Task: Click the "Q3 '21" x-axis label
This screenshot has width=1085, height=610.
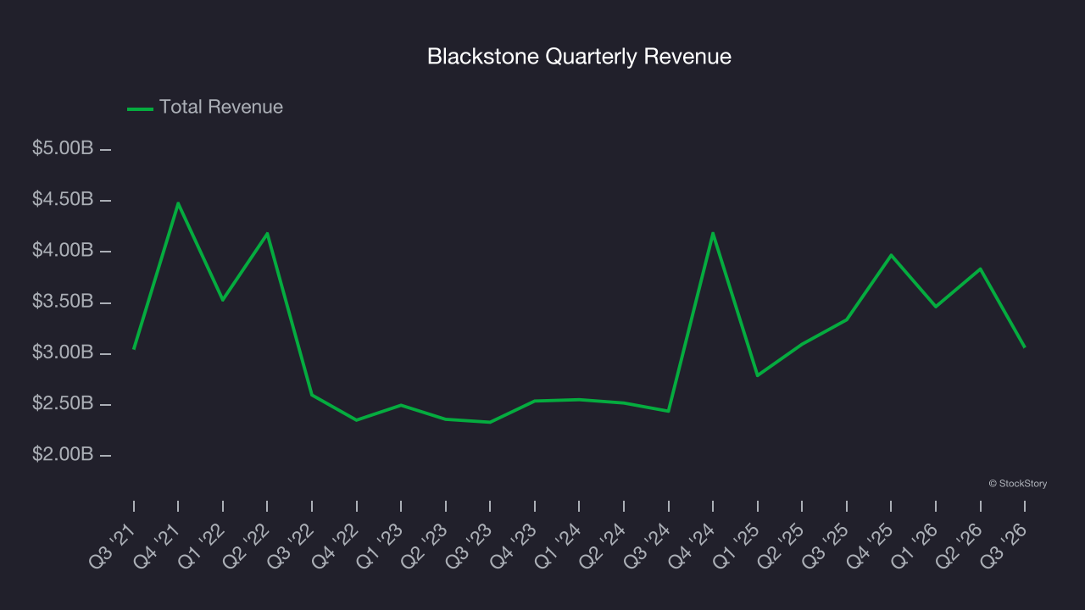Action: [x=114, y=545]
